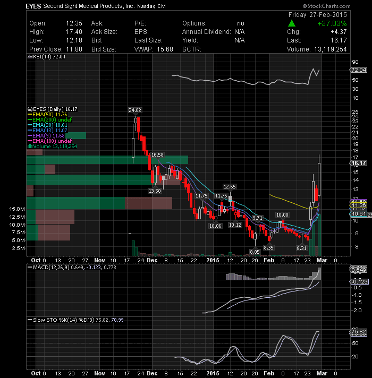Click the 10.06 low price label
This screenshot has width=372, height=378.
tap(215, 226)
